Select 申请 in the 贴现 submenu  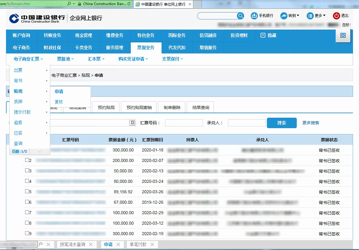59,92
